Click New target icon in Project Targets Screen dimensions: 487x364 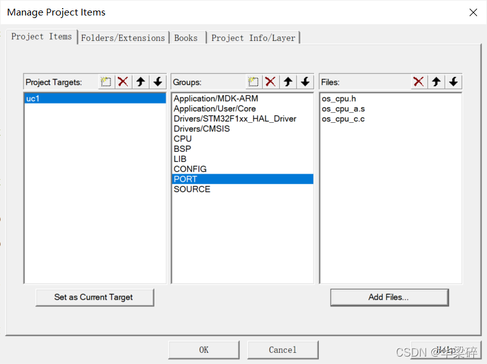[106, 82]
